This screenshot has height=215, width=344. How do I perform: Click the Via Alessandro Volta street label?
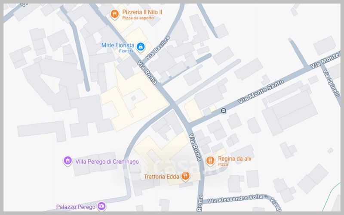[235, 199]
